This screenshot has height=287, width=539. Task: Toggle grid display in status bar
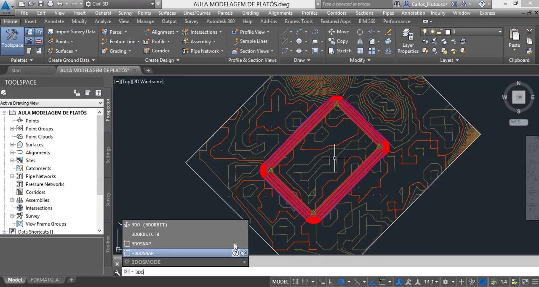click(296, 282)
